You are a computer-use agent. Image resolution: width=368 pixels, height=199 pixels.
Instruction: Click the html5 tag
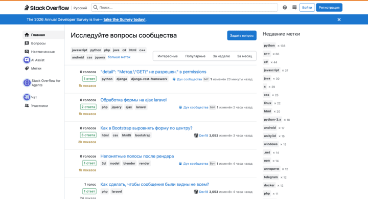(x=126, y=136)
